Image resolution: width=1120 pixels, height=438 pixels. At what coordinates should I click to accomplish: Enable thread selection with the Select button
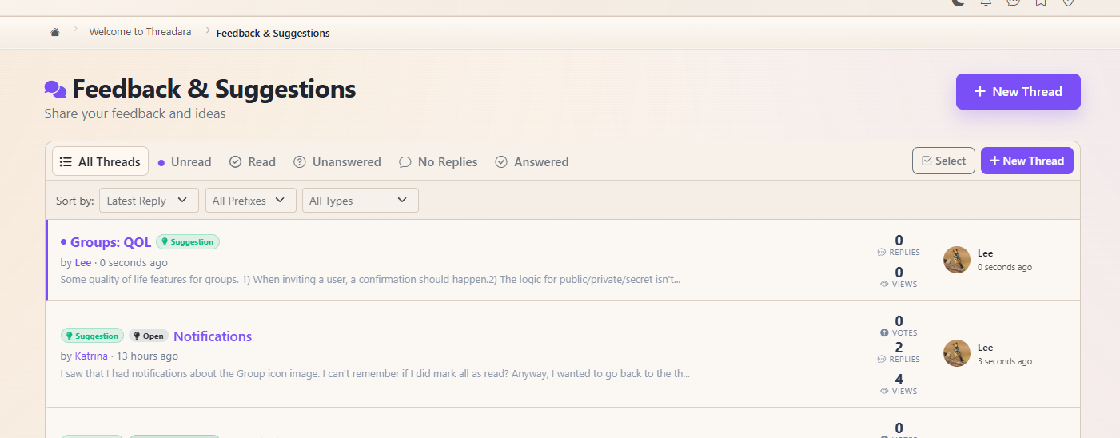pyautogui.click(x=943, y=161)
